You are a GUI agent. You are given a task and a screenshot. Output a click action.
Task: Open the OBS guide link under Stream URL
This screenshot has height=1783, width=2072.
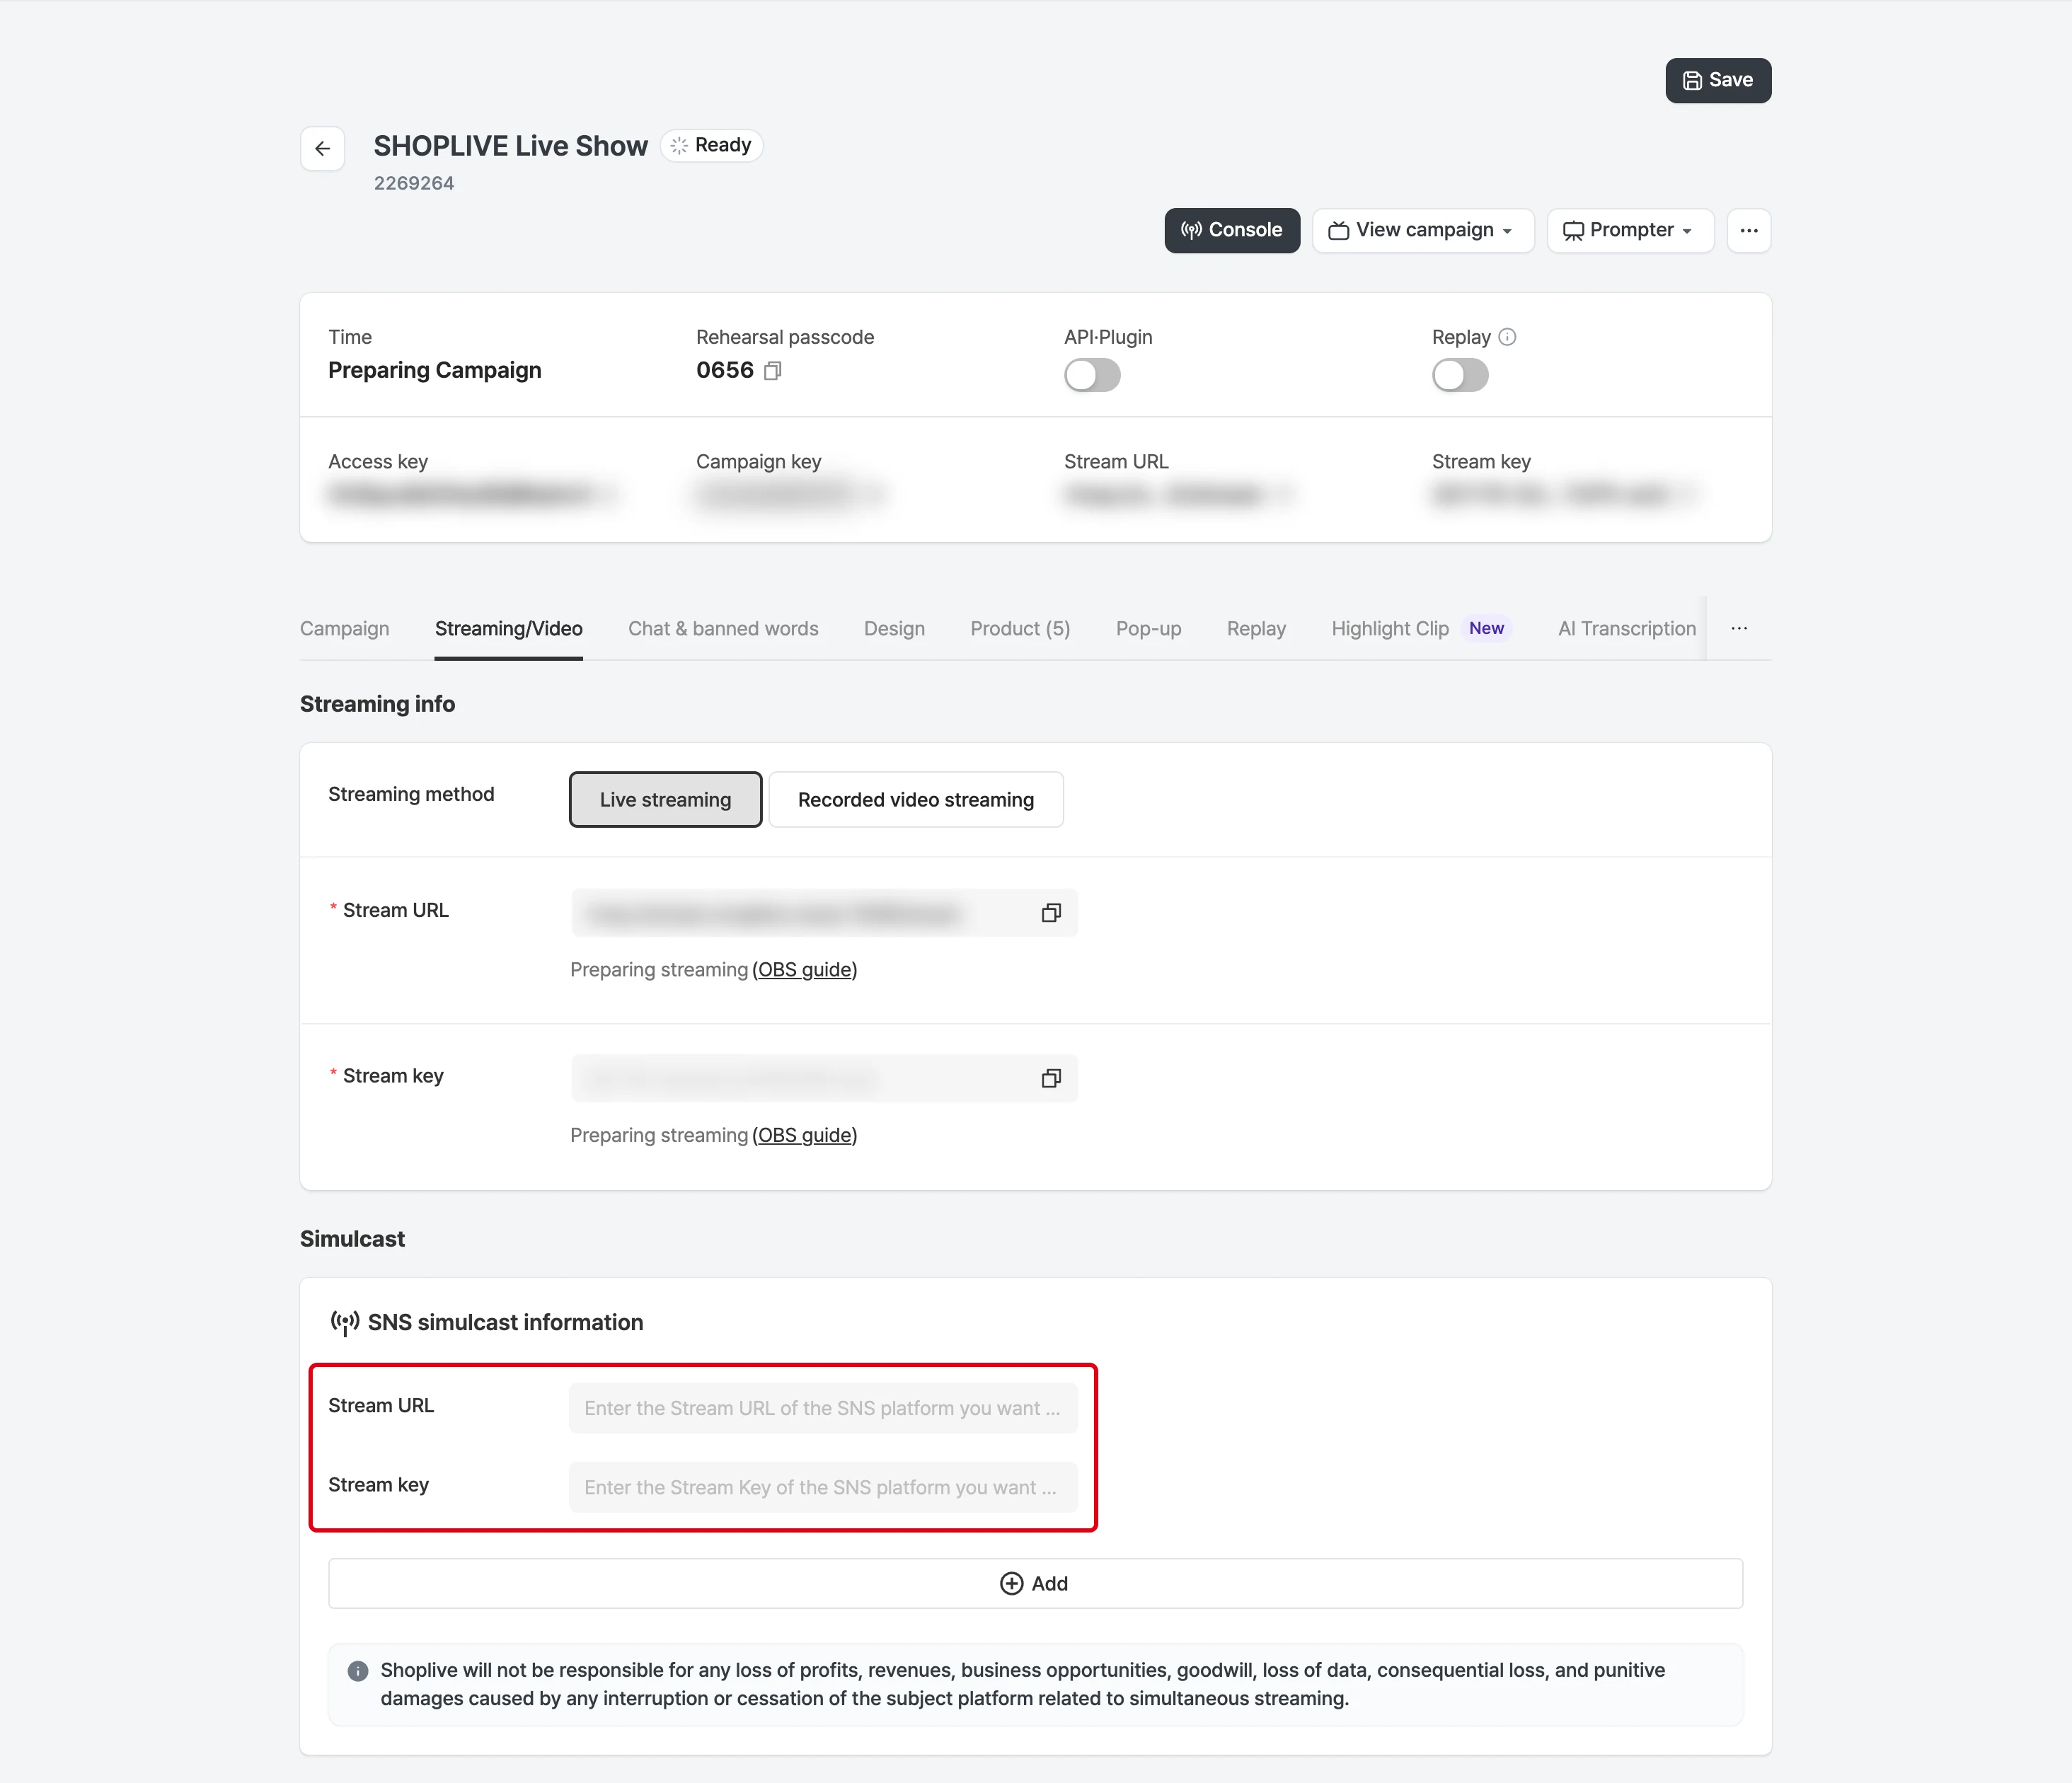(805, 970)
